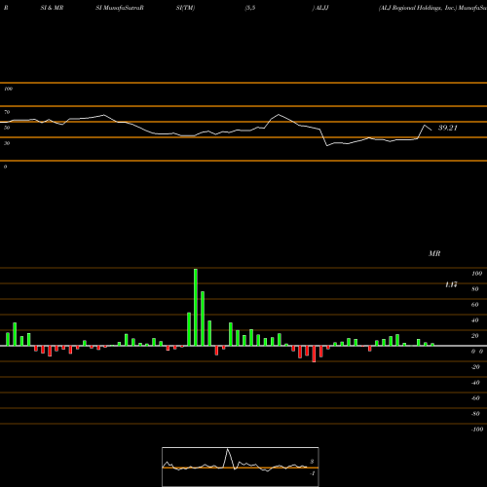487x487 pixels.
Task: Click the 30 level label on RSI axis
Action: (x=7, y=143)
